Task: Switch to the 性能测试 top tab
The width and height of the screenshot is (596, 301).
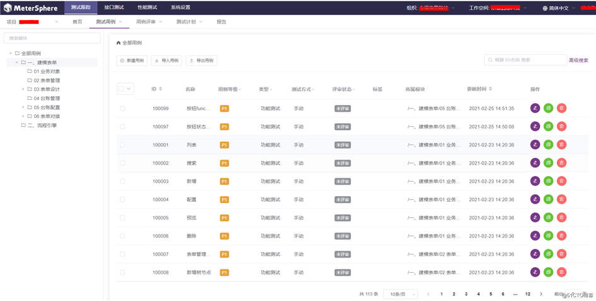Action: tap(147, 8)
